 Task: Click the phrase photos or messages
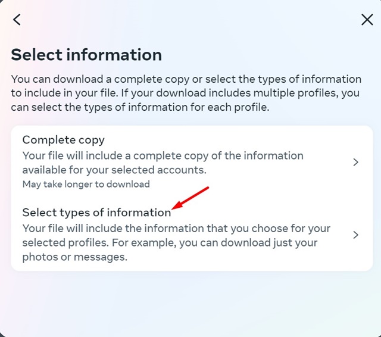tap(74, 257)
